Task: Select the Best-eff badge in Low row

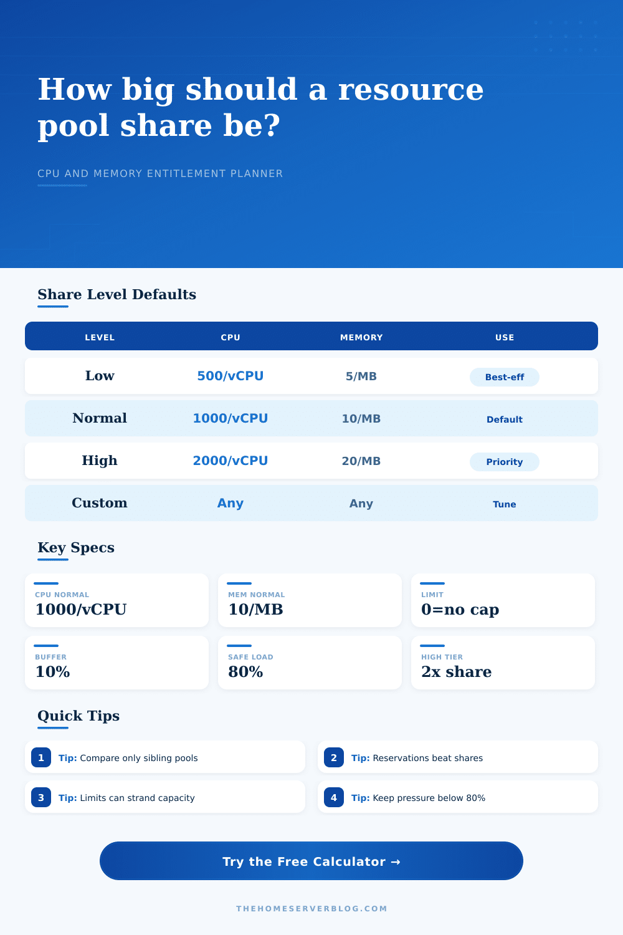Action: pos(505,377)
